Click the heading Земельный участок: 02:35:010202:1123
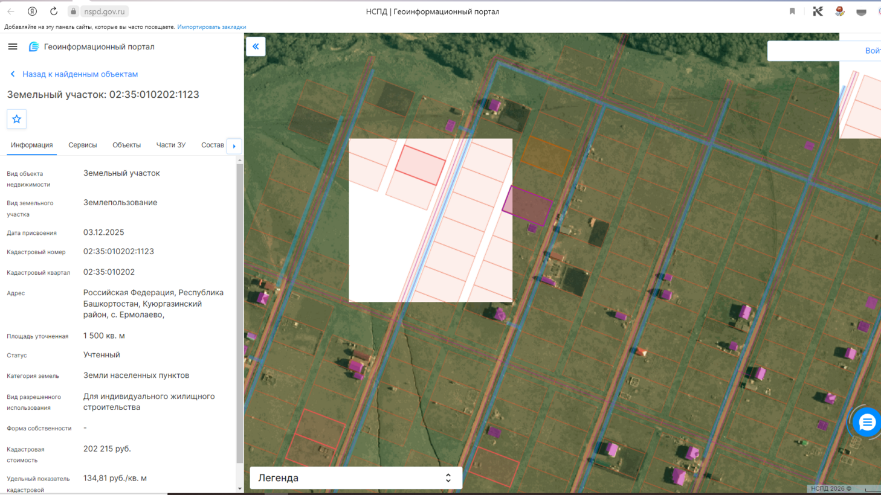Viewport: 881px width, 495px height. coord(103,95)
